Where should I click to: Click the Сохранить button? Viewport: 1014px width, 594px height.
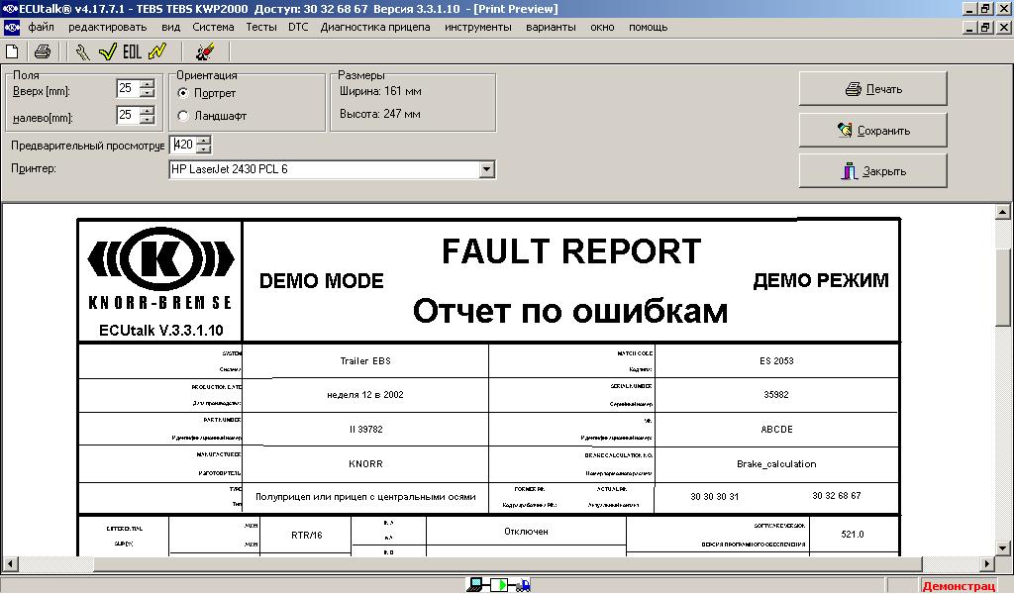click(873, 131)
